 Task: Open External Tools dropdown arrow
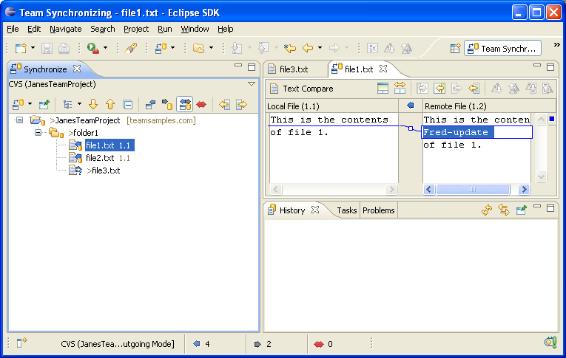click(105, 47)
